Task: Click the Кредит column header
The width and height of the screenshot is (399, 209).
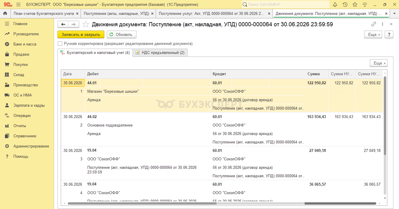Action: pyautogui.click(x=257, y=74)
